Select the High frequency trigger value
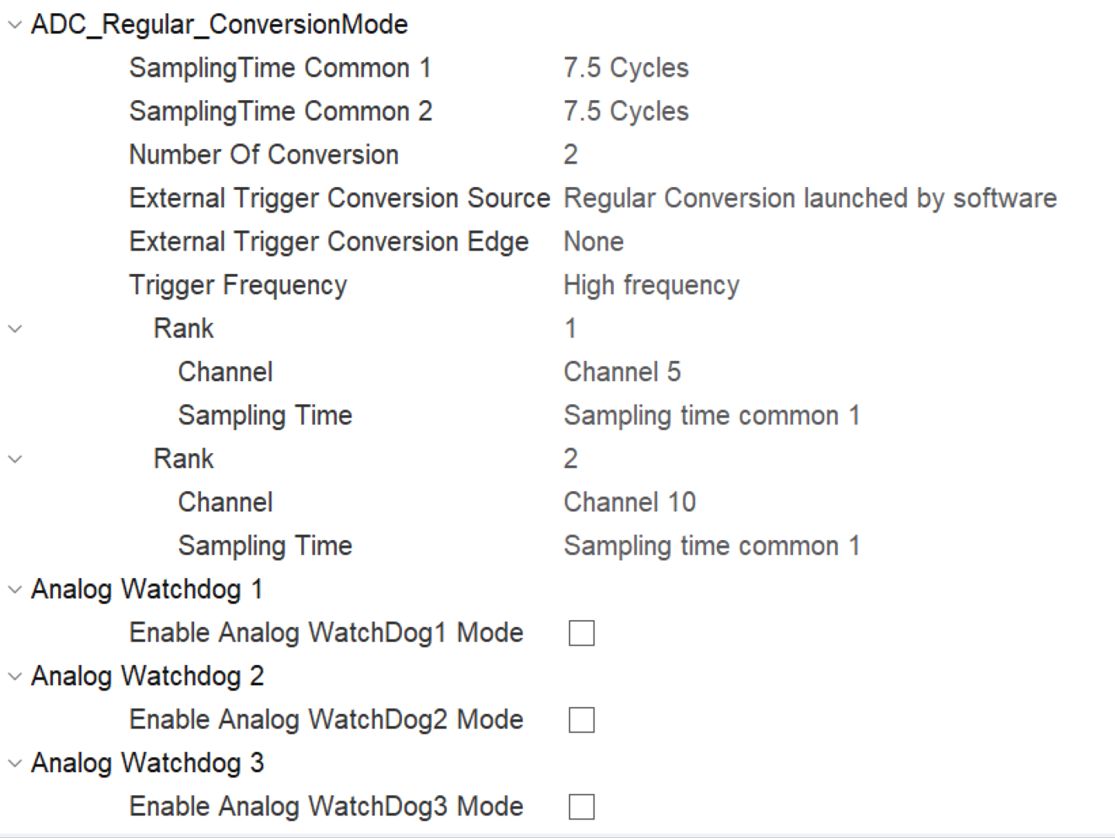This screenshot has height=838, width=1115. tap(651, 286)
